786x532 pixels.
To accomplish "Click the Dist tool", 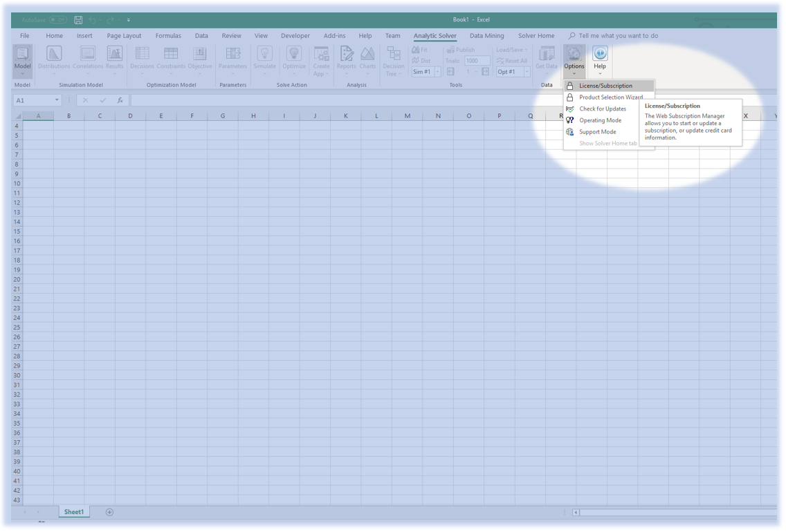I will (421, 61).
